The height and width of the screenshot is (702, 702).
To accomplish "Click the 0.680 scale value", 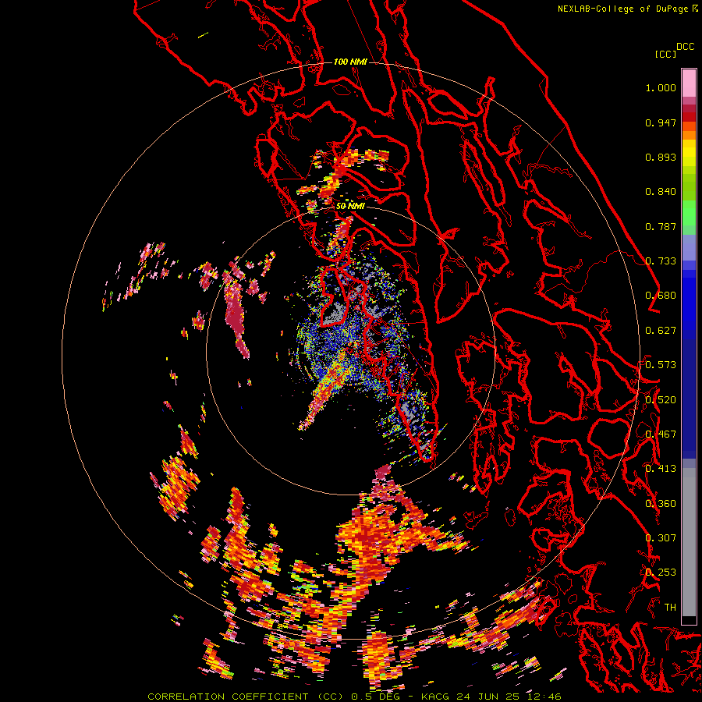I will tap(661, 296).
